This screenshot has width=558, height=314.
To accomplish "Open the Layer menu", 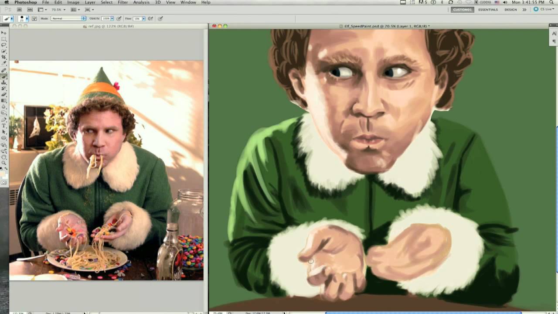I will 90,2.
